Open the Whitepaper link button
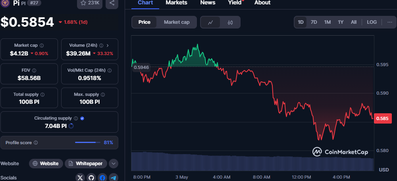Image resolution: width=397 pixels, height=181 pixels. tap(86, 164)
